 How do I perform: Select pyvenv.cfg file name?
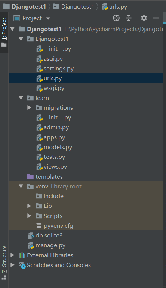point(58,226)
